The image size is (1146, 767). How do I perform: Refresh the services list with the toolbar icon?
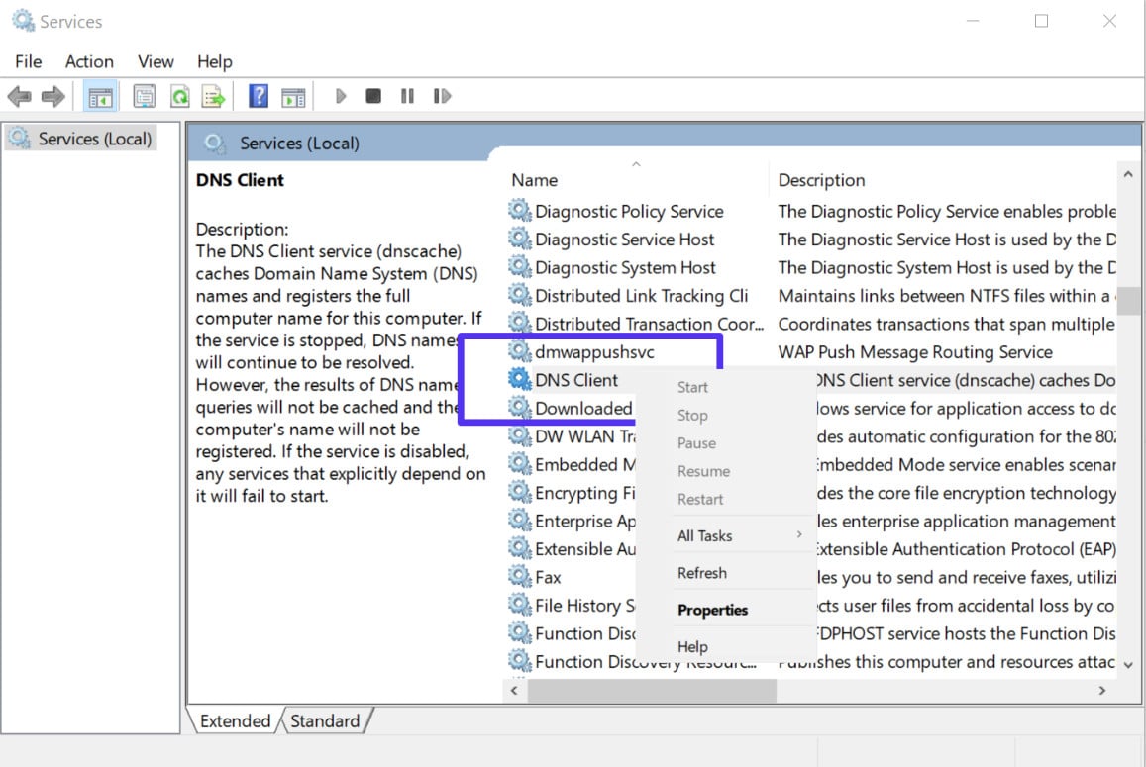[x=180, y=95]
